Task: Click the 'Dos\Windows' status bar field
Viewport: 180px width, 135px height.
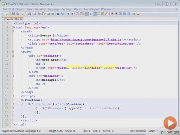Action: [x=138, y=131]
